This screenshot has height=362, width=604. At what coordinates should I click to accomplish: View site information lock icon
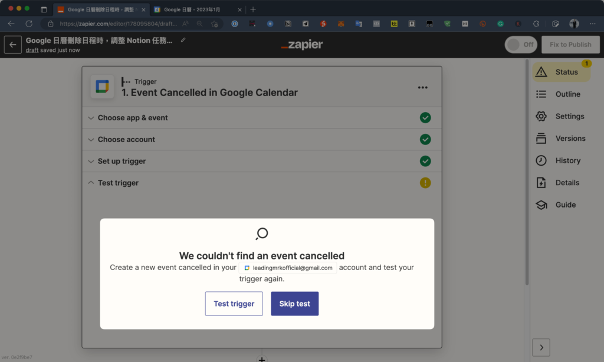(51, 24)
